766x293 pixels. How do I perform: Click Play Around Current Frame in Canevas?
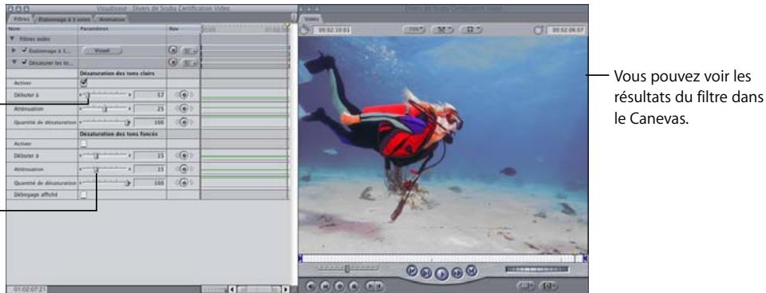pos(458,273)
